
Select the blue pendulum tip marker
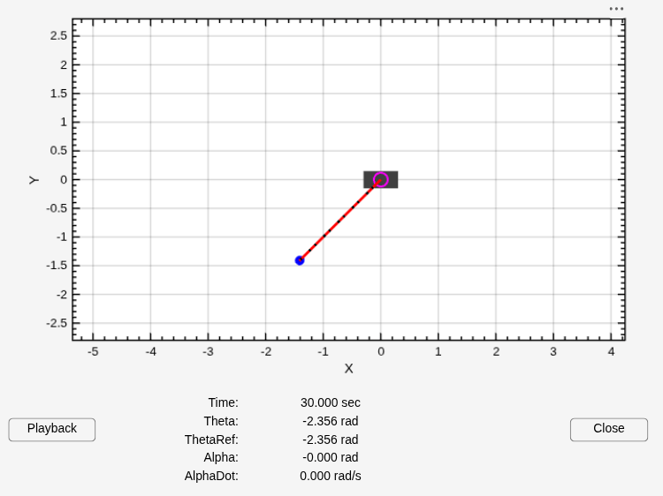pos(300,260)
